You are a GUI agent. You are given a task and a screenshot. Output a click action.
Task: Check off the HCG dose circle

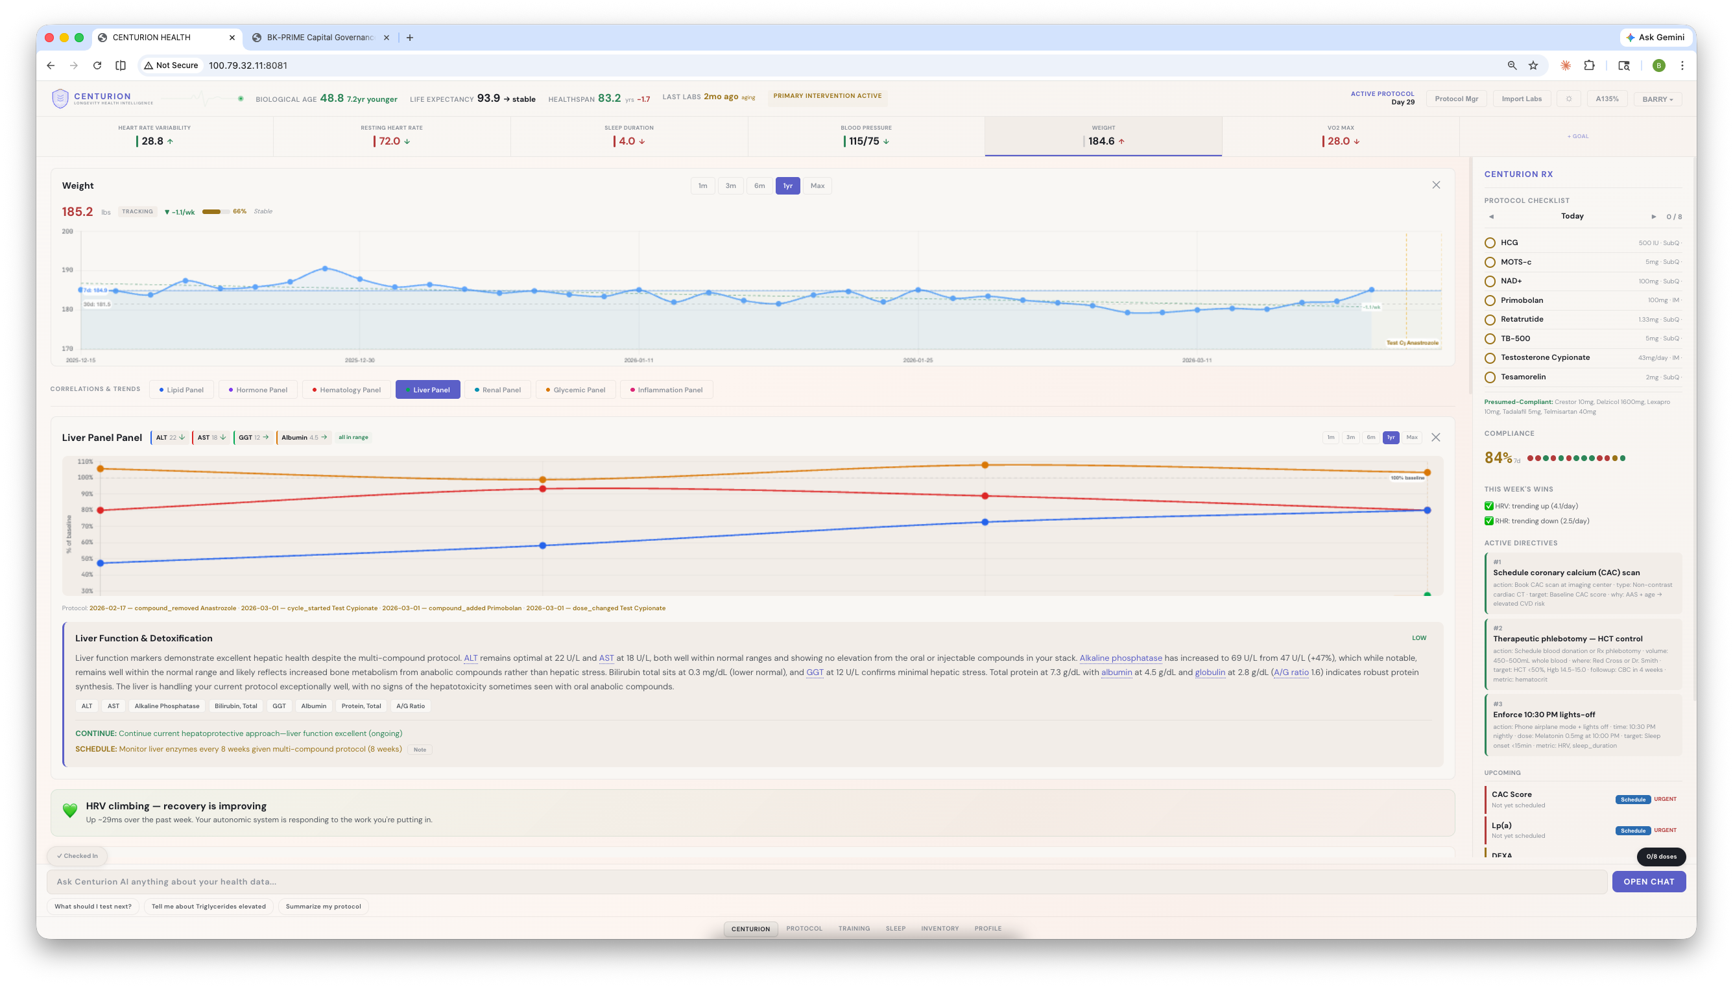(1490, 243)
